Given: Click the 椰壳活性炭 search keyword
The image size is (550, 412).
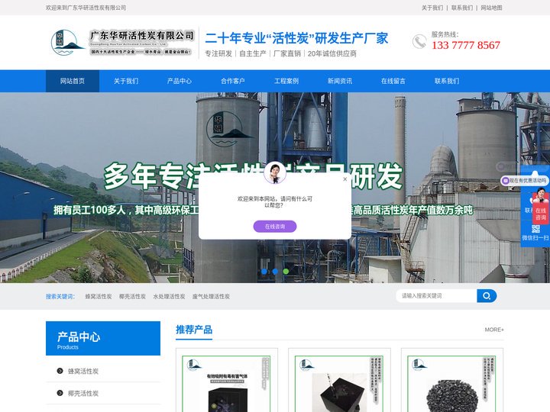Looking at the screenshot, I should [x=132, y=296].
